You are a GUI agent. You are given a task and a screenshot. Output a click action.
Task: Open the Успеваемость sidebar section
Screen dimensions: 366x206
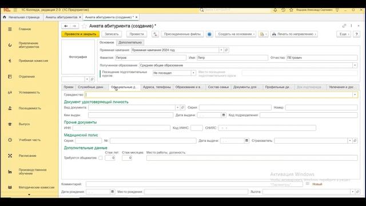29,93
